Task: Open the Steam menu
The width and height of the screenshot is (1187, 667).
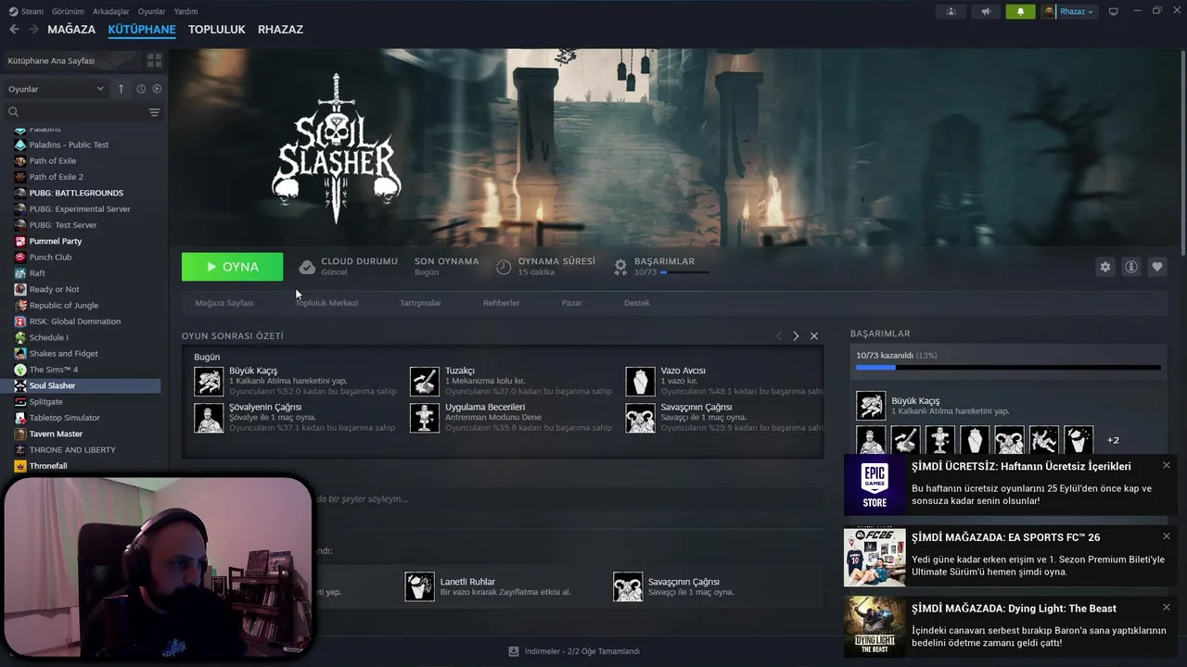Action: point(26,11)
